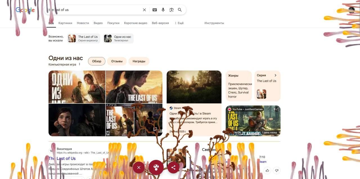The width and height of the screenshot is (360, 179).
Task: Open series thumbnail in Серия card
Action: pos(262,94)
